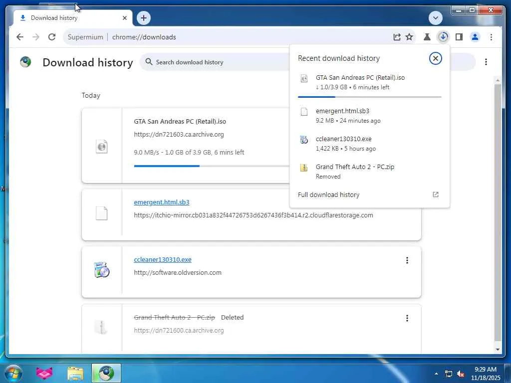Viewport: 511px width, 383px height.
Task: Click the network tray icon
Action: click(x=449, y=374)
